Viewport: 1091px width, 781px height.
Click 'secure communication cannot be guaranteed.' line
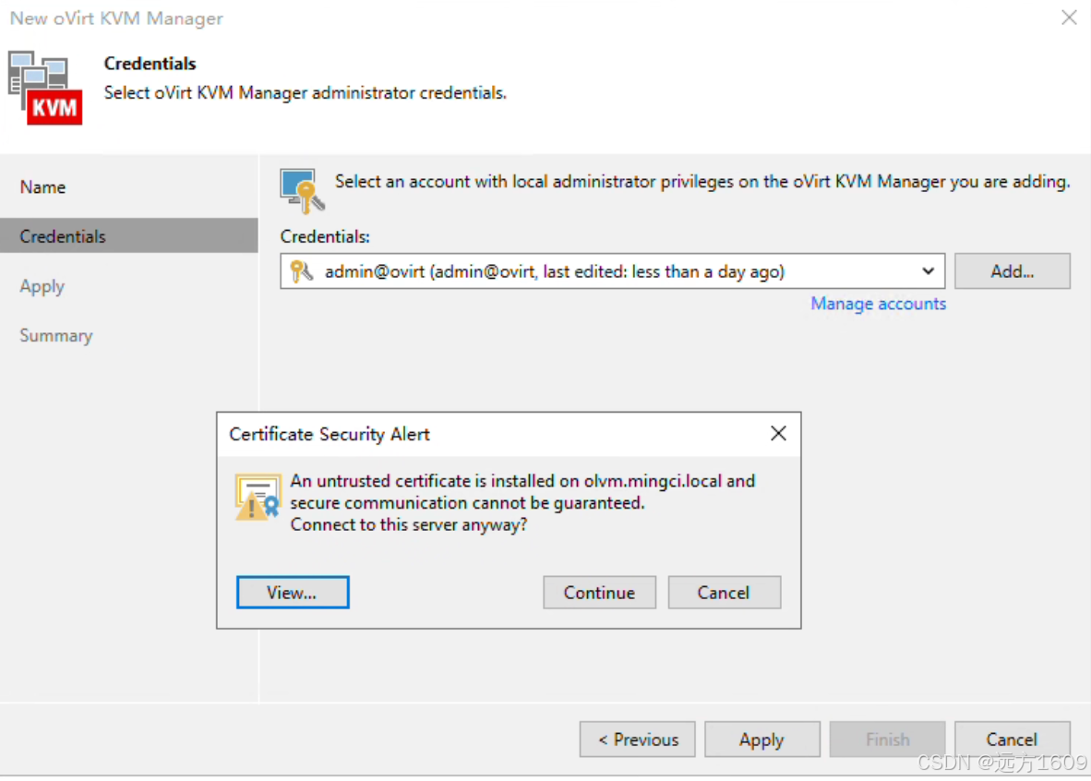468,502
